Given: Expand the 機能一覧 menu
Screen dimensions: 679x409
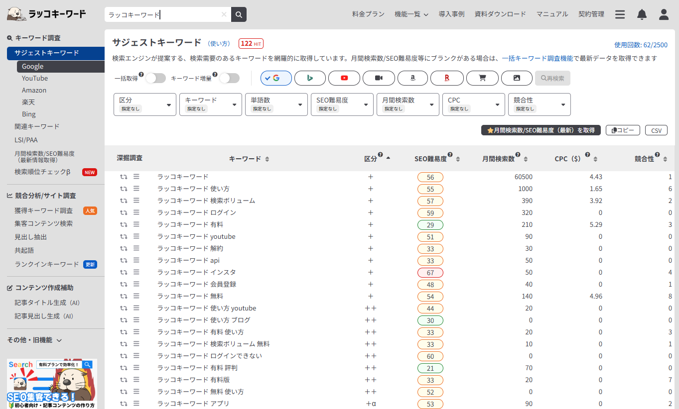Looking at the screenshot, I should [411, 14].
